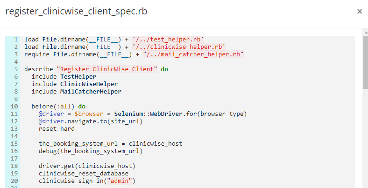Click the dialog title register_clinicwise_client_spec.rb
Screen dimensions: 368x188
tap(76, 12)
